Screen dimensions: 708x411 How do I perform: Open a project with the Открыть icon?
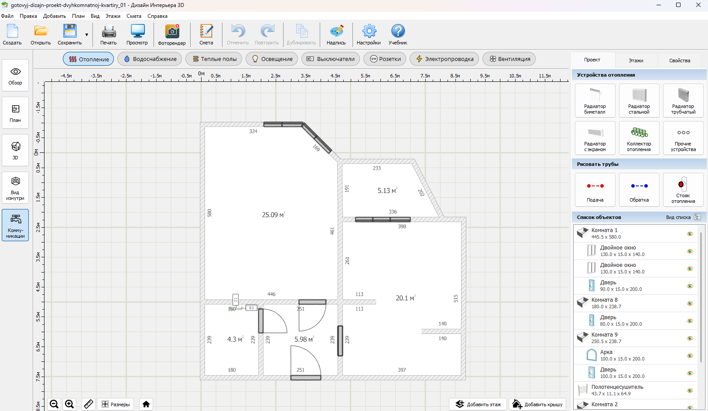[x=41, y=34]
